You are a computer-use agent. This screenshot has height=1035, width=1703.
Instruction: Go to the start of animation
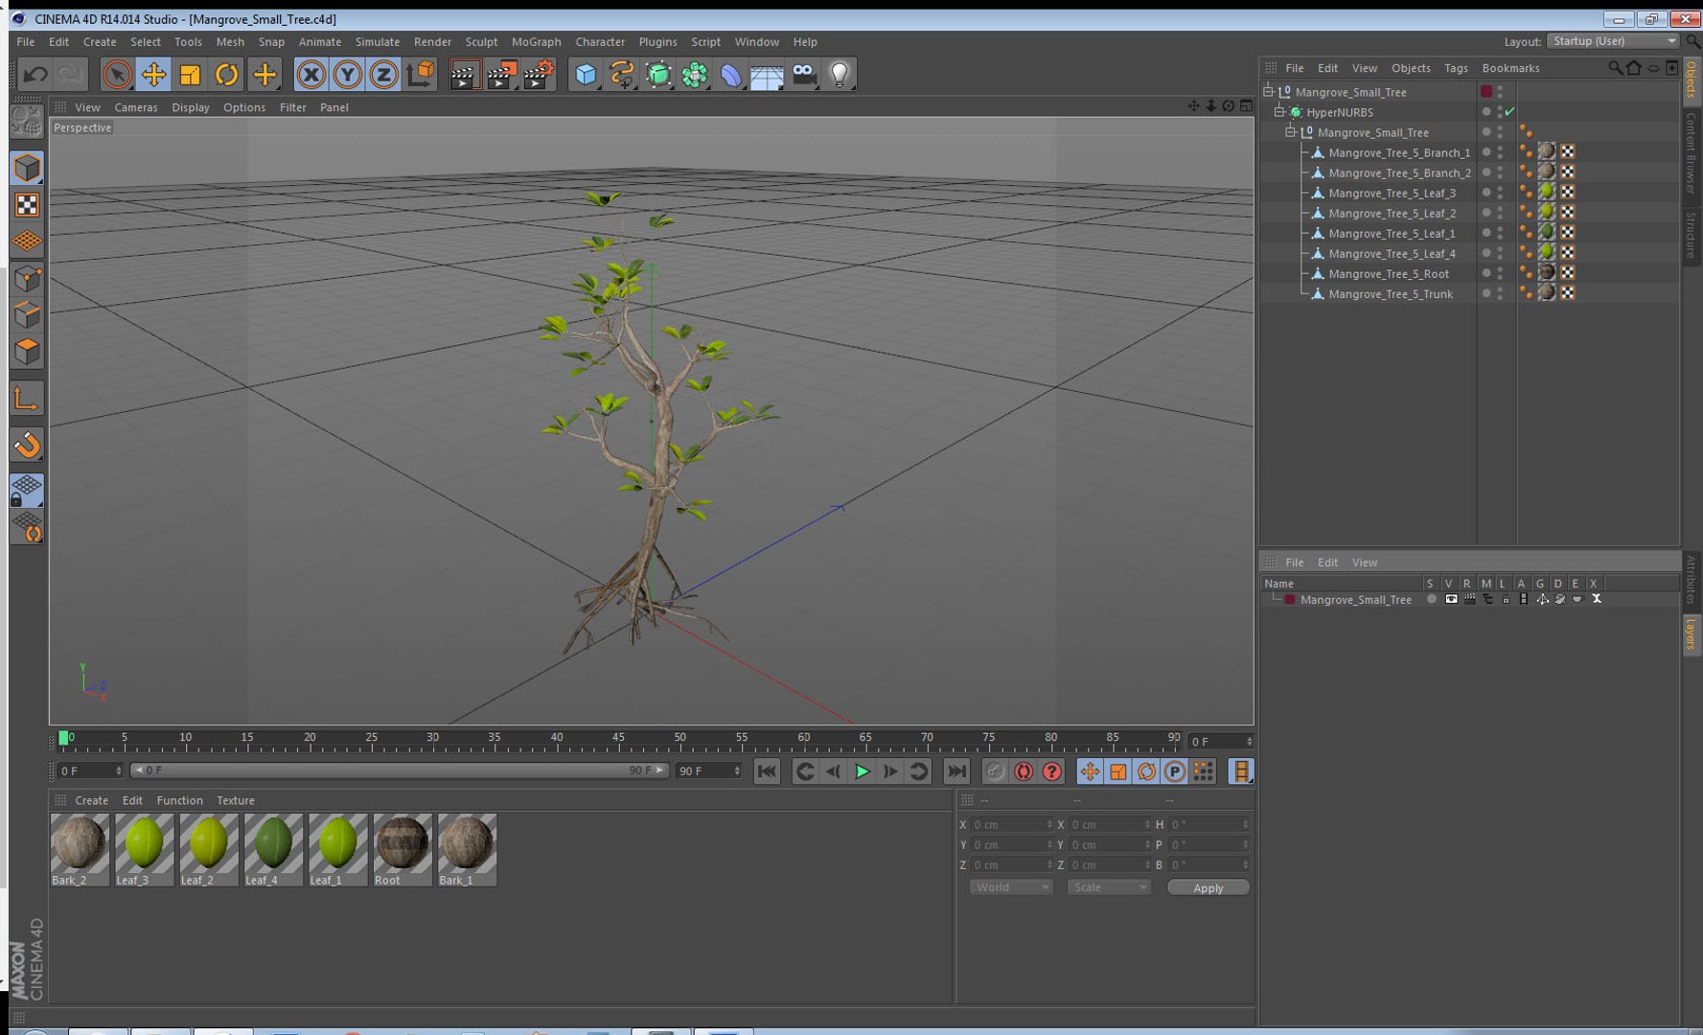tap(767, 771)
